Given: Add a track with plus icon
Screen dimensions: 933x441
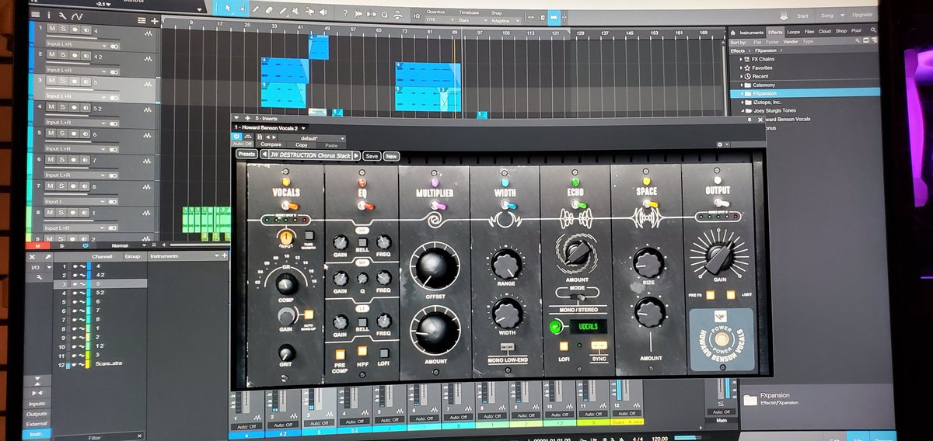Looking at the screenshot, I should coord(154,21).
